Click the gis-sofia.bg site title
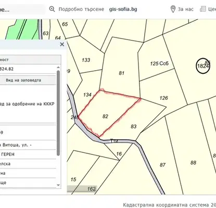The image size is (216, 208). 123,9
